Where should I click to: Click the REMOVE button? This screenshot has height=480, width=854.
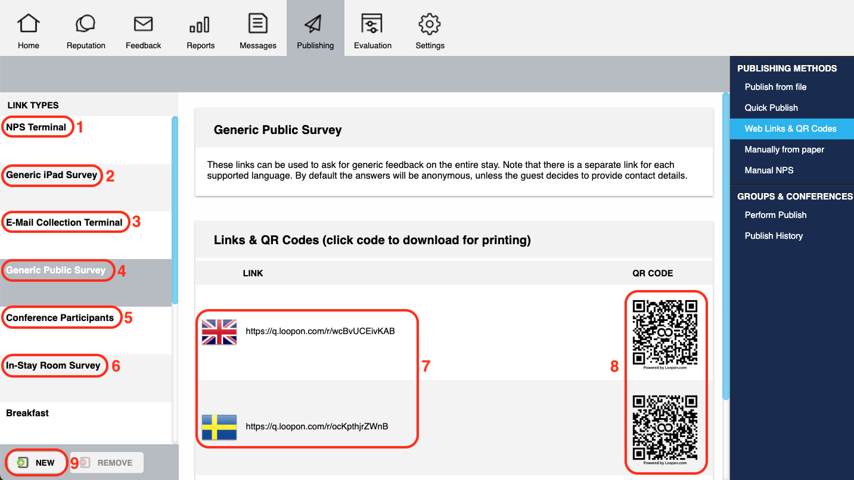coord(107,463)
